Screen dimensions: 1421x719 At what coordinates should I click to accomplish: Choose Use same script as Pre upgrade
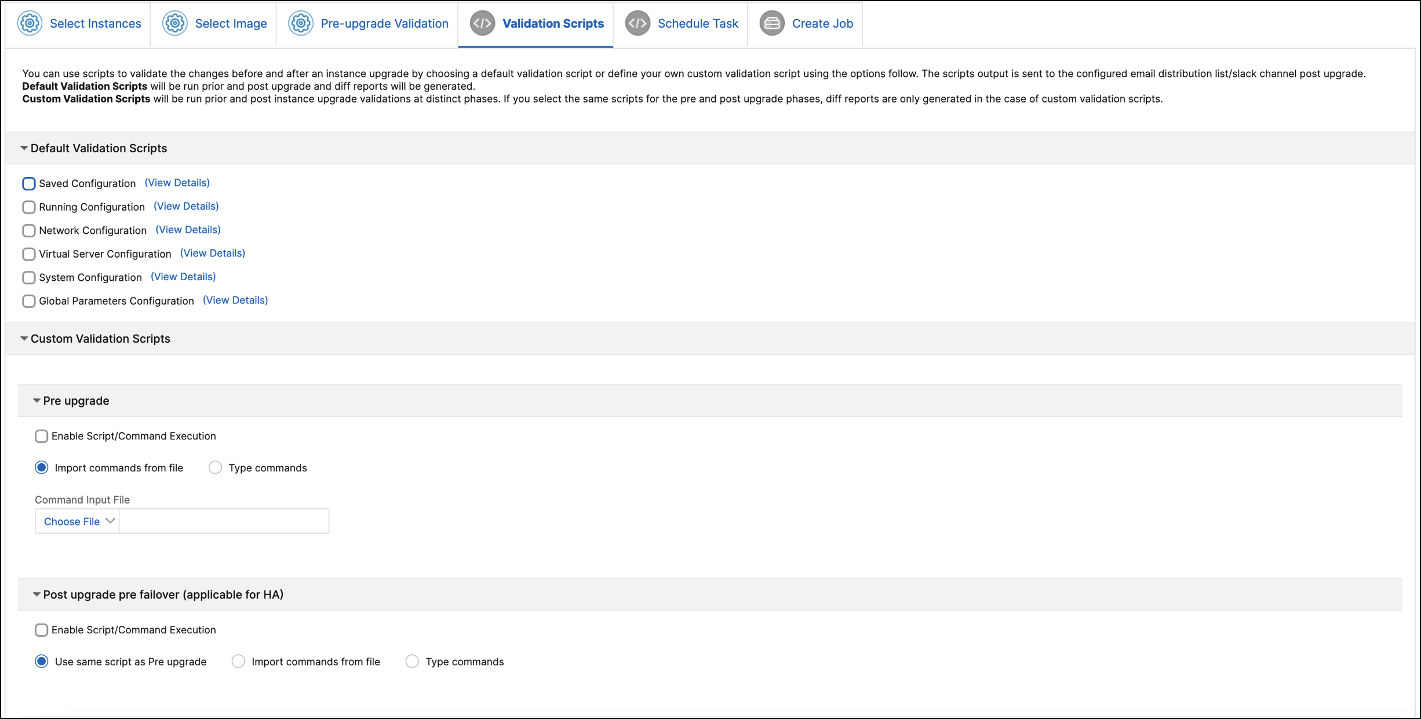point(41,662)
